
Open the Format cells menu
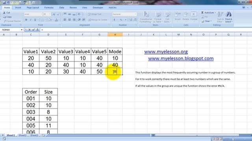click(x=194, y=16)
